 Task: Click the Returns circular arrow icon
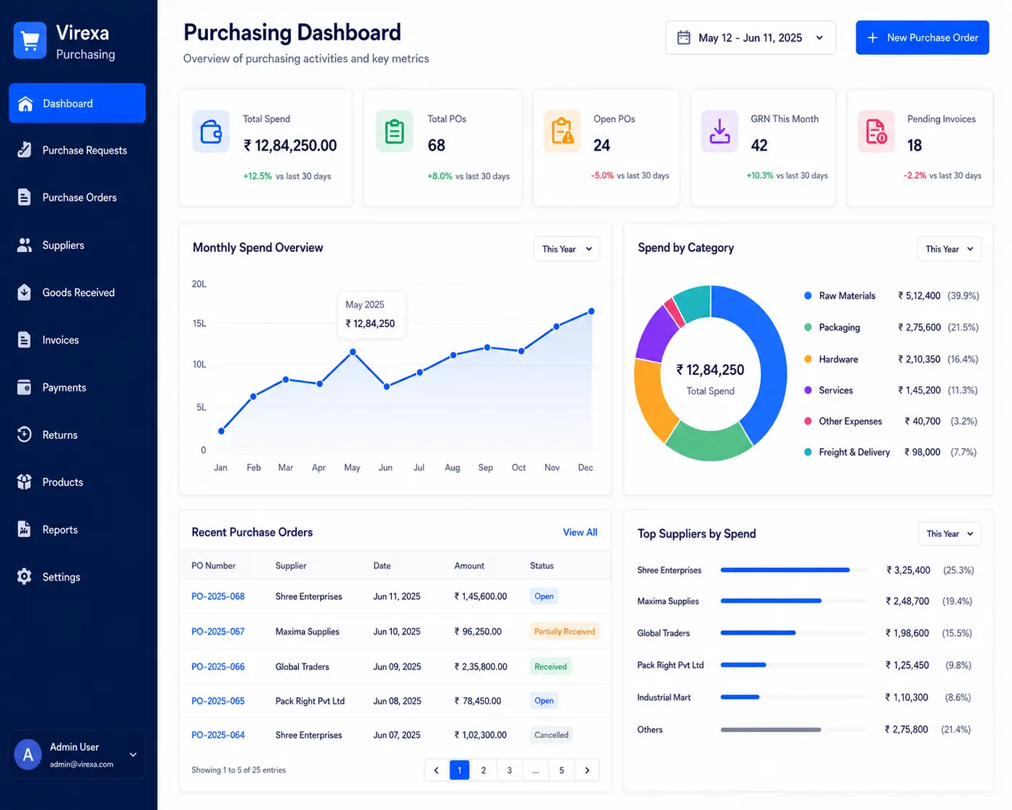pyautogui.click(x=25, y=435)
